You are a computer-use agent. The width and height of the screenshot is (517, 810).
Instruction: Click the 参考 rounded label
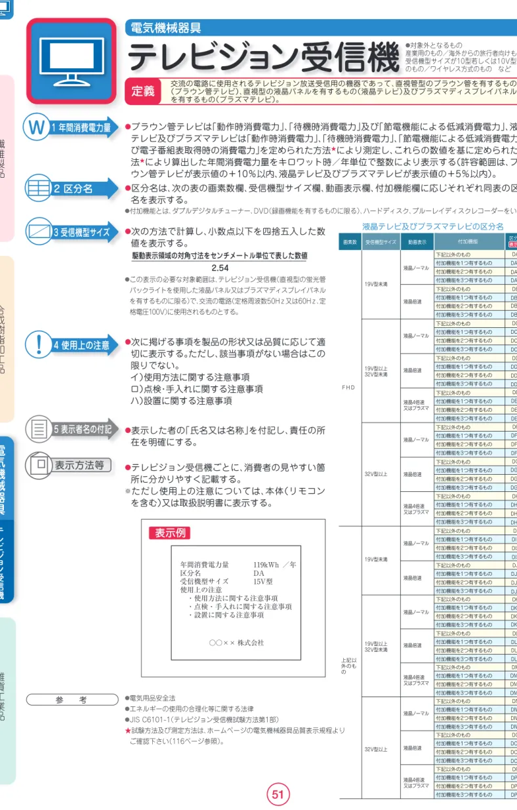tap(72, 700)
